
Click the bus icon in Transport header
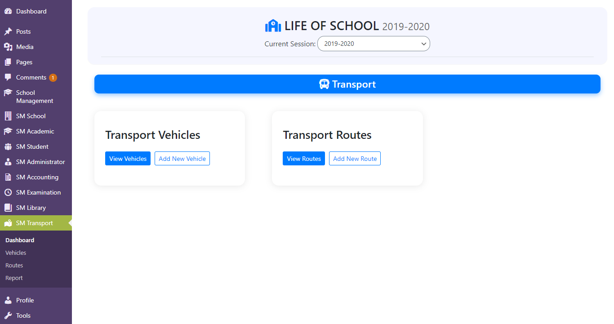(324, 84)
